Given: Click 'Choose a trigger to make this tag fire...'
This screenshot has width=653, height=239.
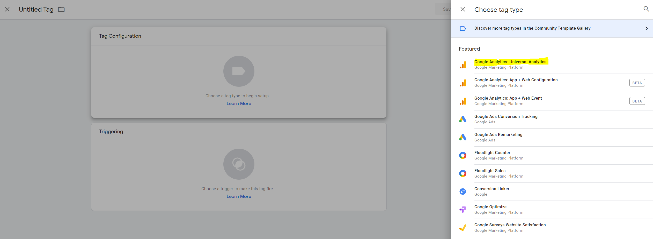Looking at the screenshot, I should (239, 189).
